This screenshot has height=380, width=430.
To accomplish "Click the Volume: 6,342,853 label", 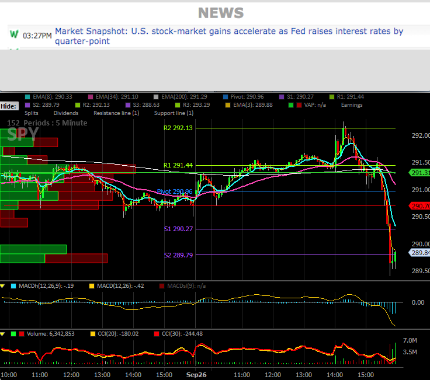I will 50,334.
